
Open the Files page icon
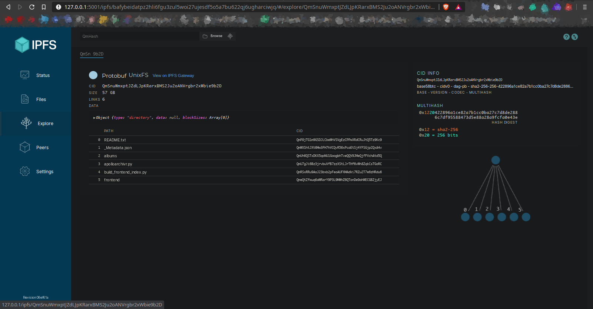(25, 99)
